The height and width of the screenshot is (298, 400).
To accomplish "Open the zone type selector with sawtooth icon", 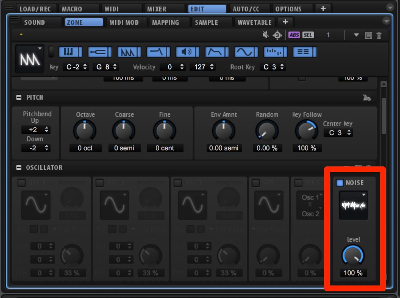I will click(x=30, y=59).
